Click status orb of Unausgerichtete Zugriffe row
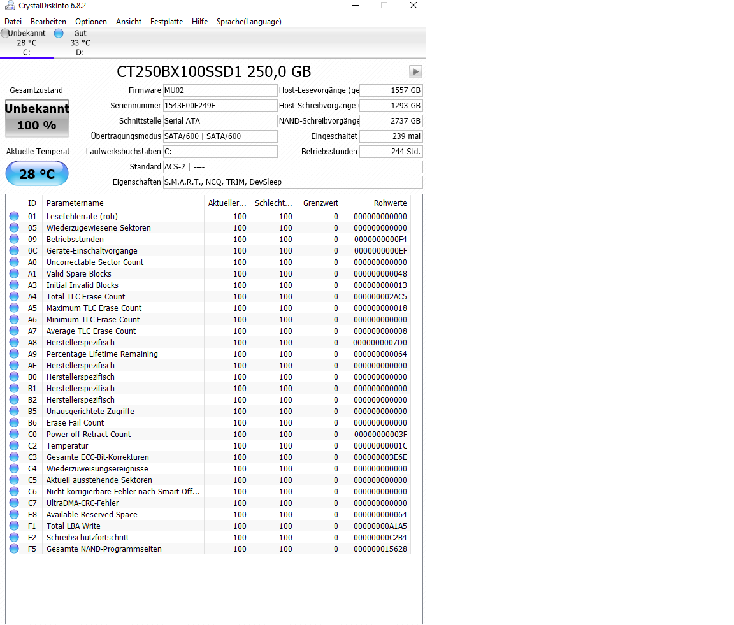This screenshot has height=625, width=734. (x=14, y=411)
